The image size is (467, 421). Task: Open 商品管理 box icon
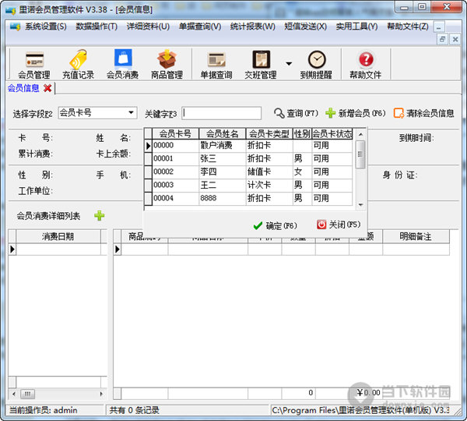(x=167, y=65)
